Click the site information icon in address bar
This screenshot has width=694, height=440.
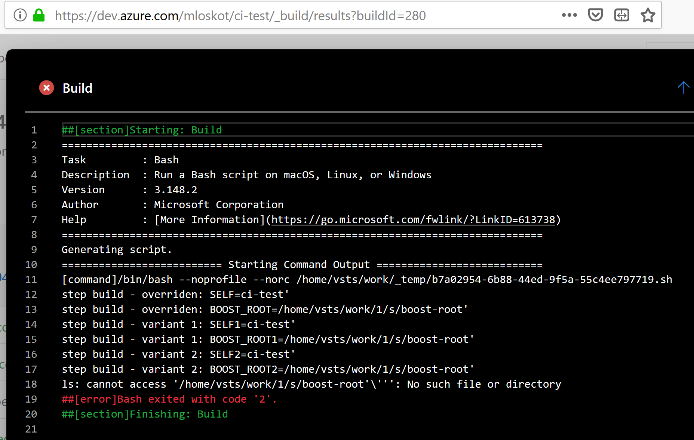pos(20,15)
